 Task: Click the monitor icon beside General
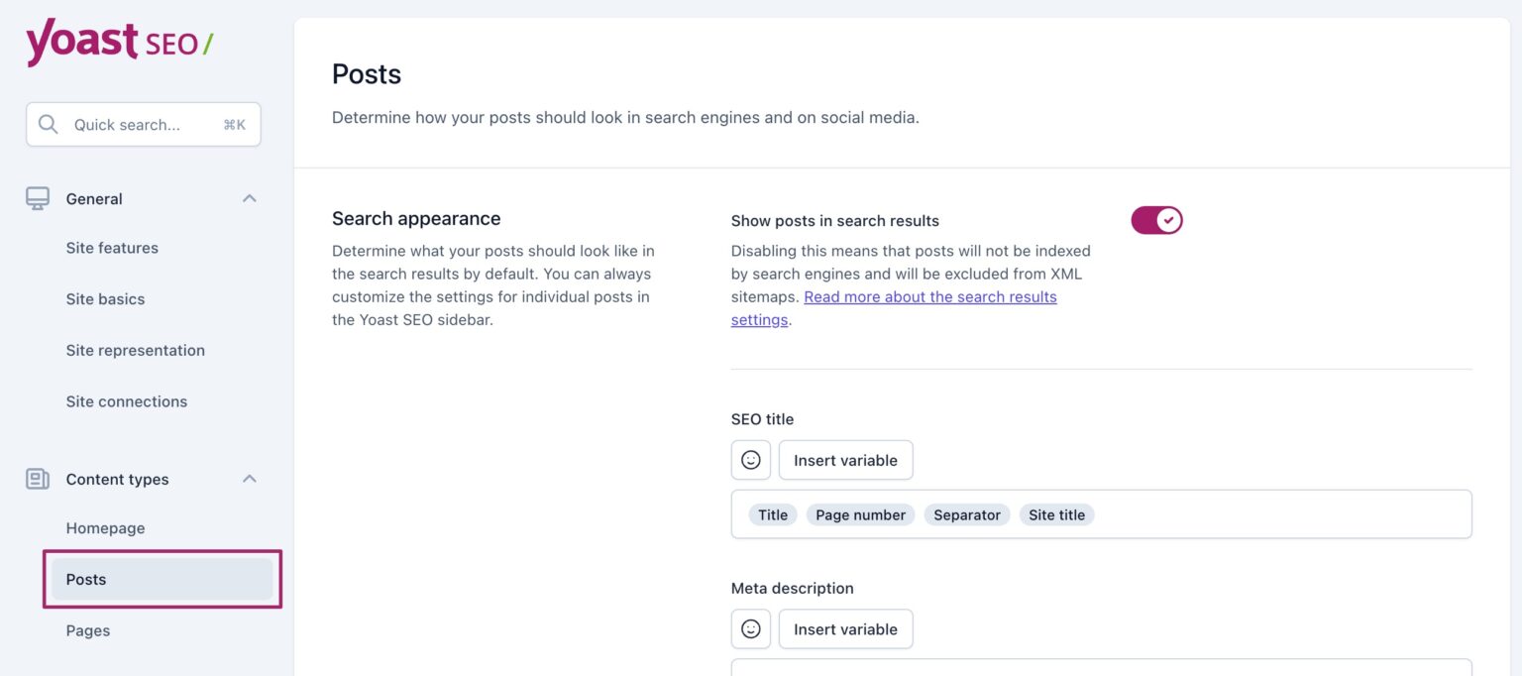(x=38, y=196)
